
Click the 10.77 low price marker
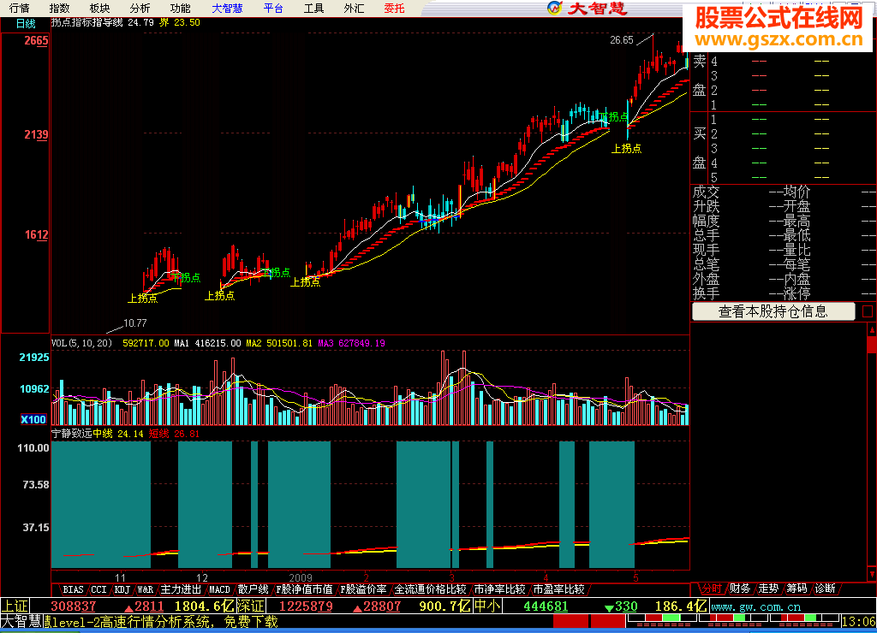tap(134, 323)
